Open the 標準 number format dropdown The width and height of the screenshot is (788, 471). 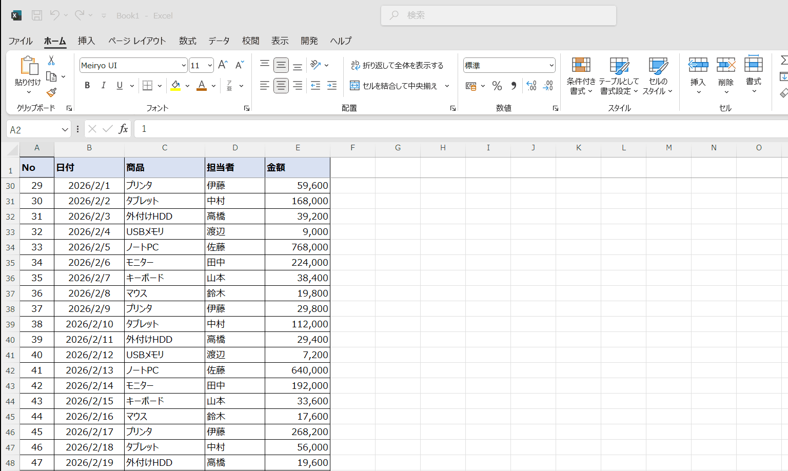click(x=551, y=65)
